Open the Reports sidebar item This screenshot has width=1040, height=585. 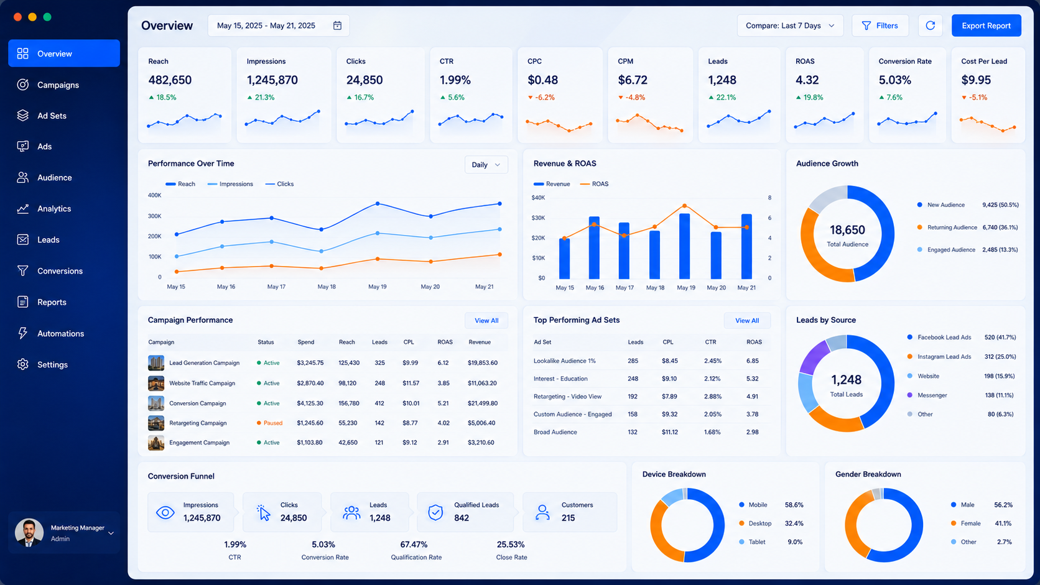pos(64,302)
